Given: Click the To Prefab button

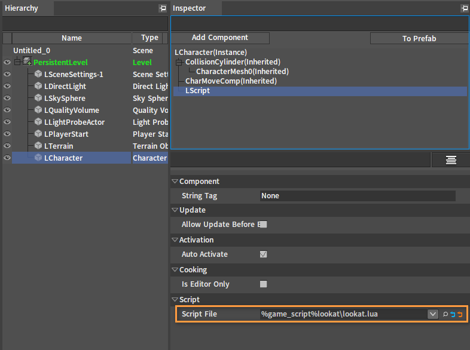Looking at the screenshot, I should [x=419, y=38].
